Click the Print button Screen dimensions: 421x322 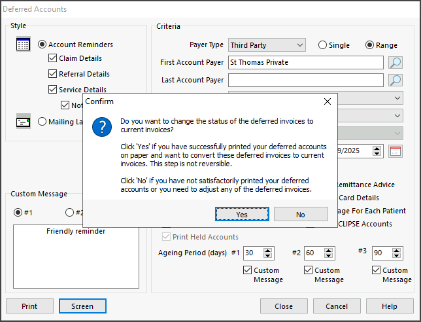point(29,306)
